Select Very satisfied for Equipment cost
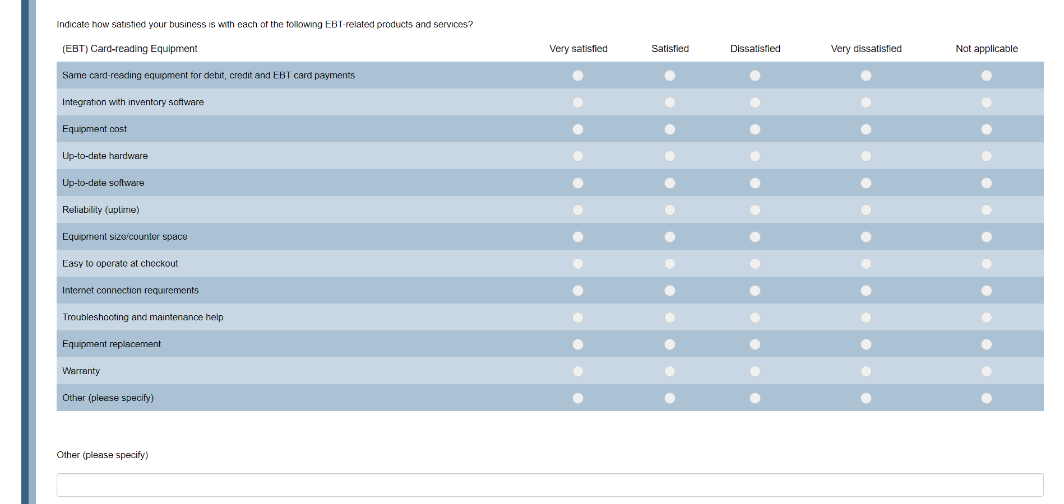 pyautogui.click(x=578, y=129)
